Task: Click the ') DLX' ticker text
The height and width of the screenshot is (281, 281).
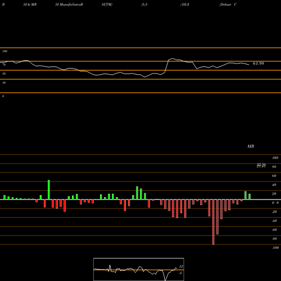Action: [x=185, y=4]
